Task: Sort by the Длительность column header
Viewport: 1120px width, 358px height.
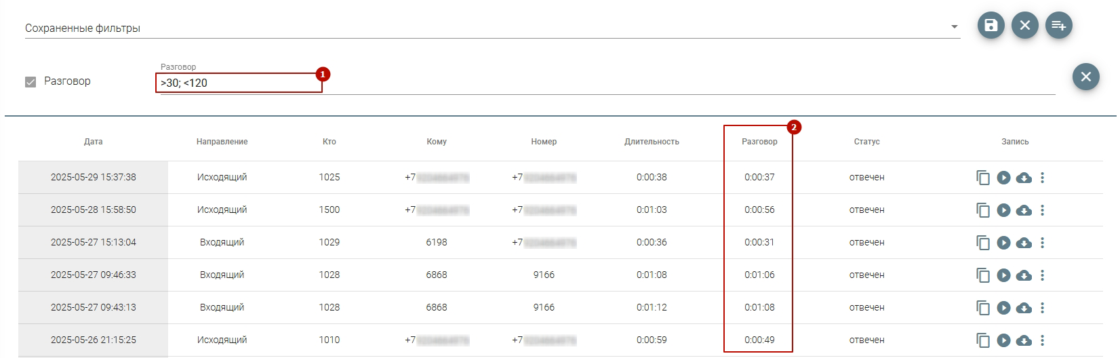Action: pyautogui.click(x=652, y=142)
